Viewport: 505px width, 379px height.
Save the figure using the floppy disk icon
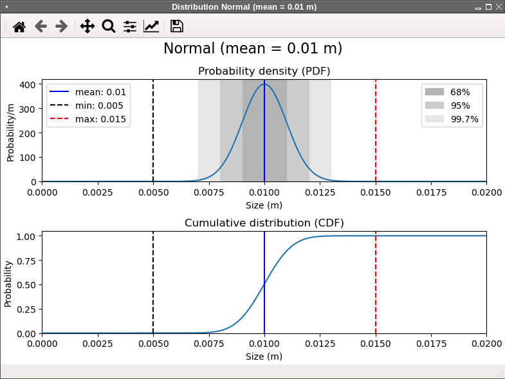tap(176, 26)
